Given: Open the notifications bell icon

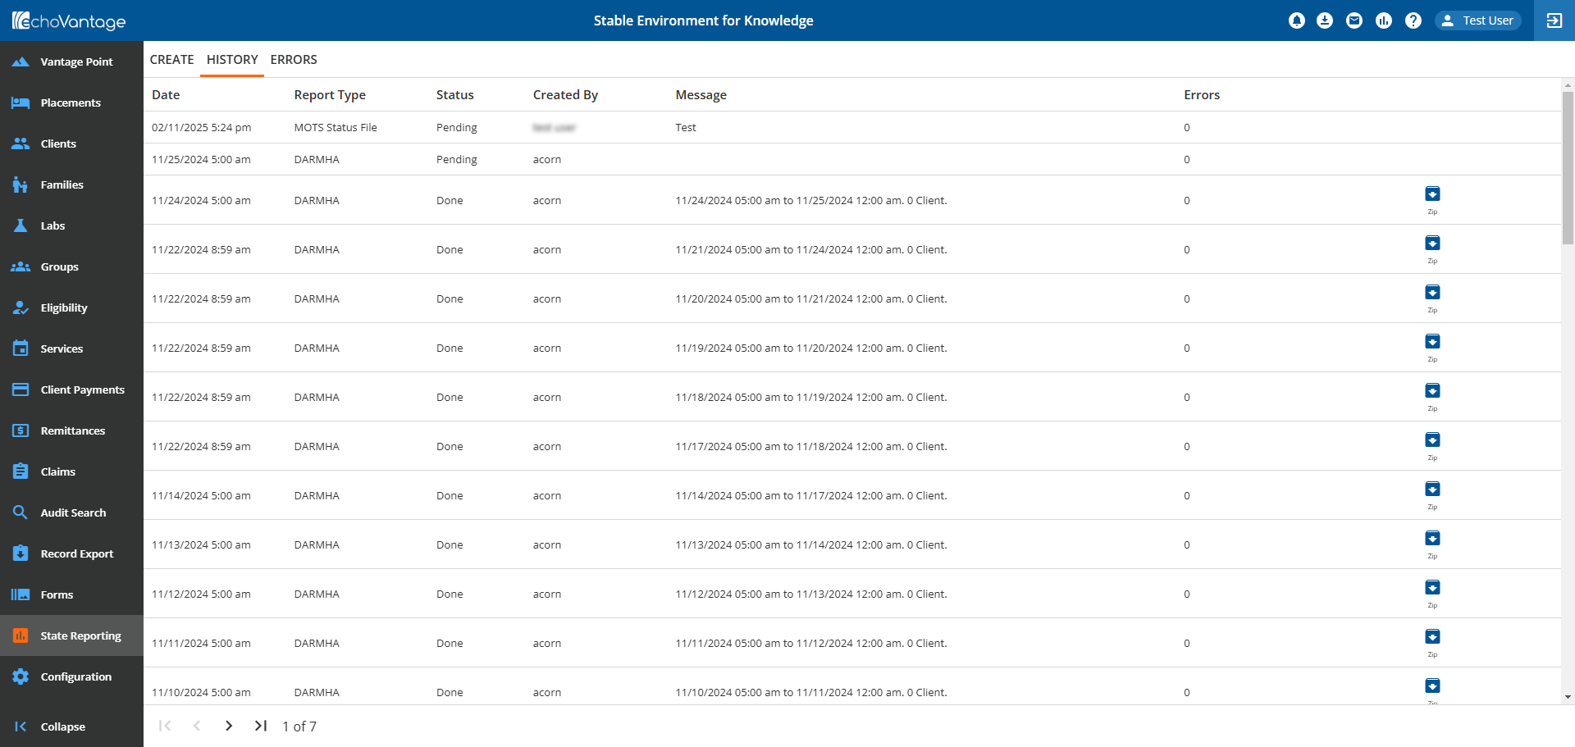Looking at the screenshot, I should tap(1297, 20).
